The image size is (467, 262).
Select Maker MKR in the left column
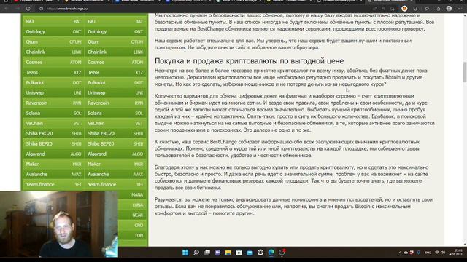53,164
